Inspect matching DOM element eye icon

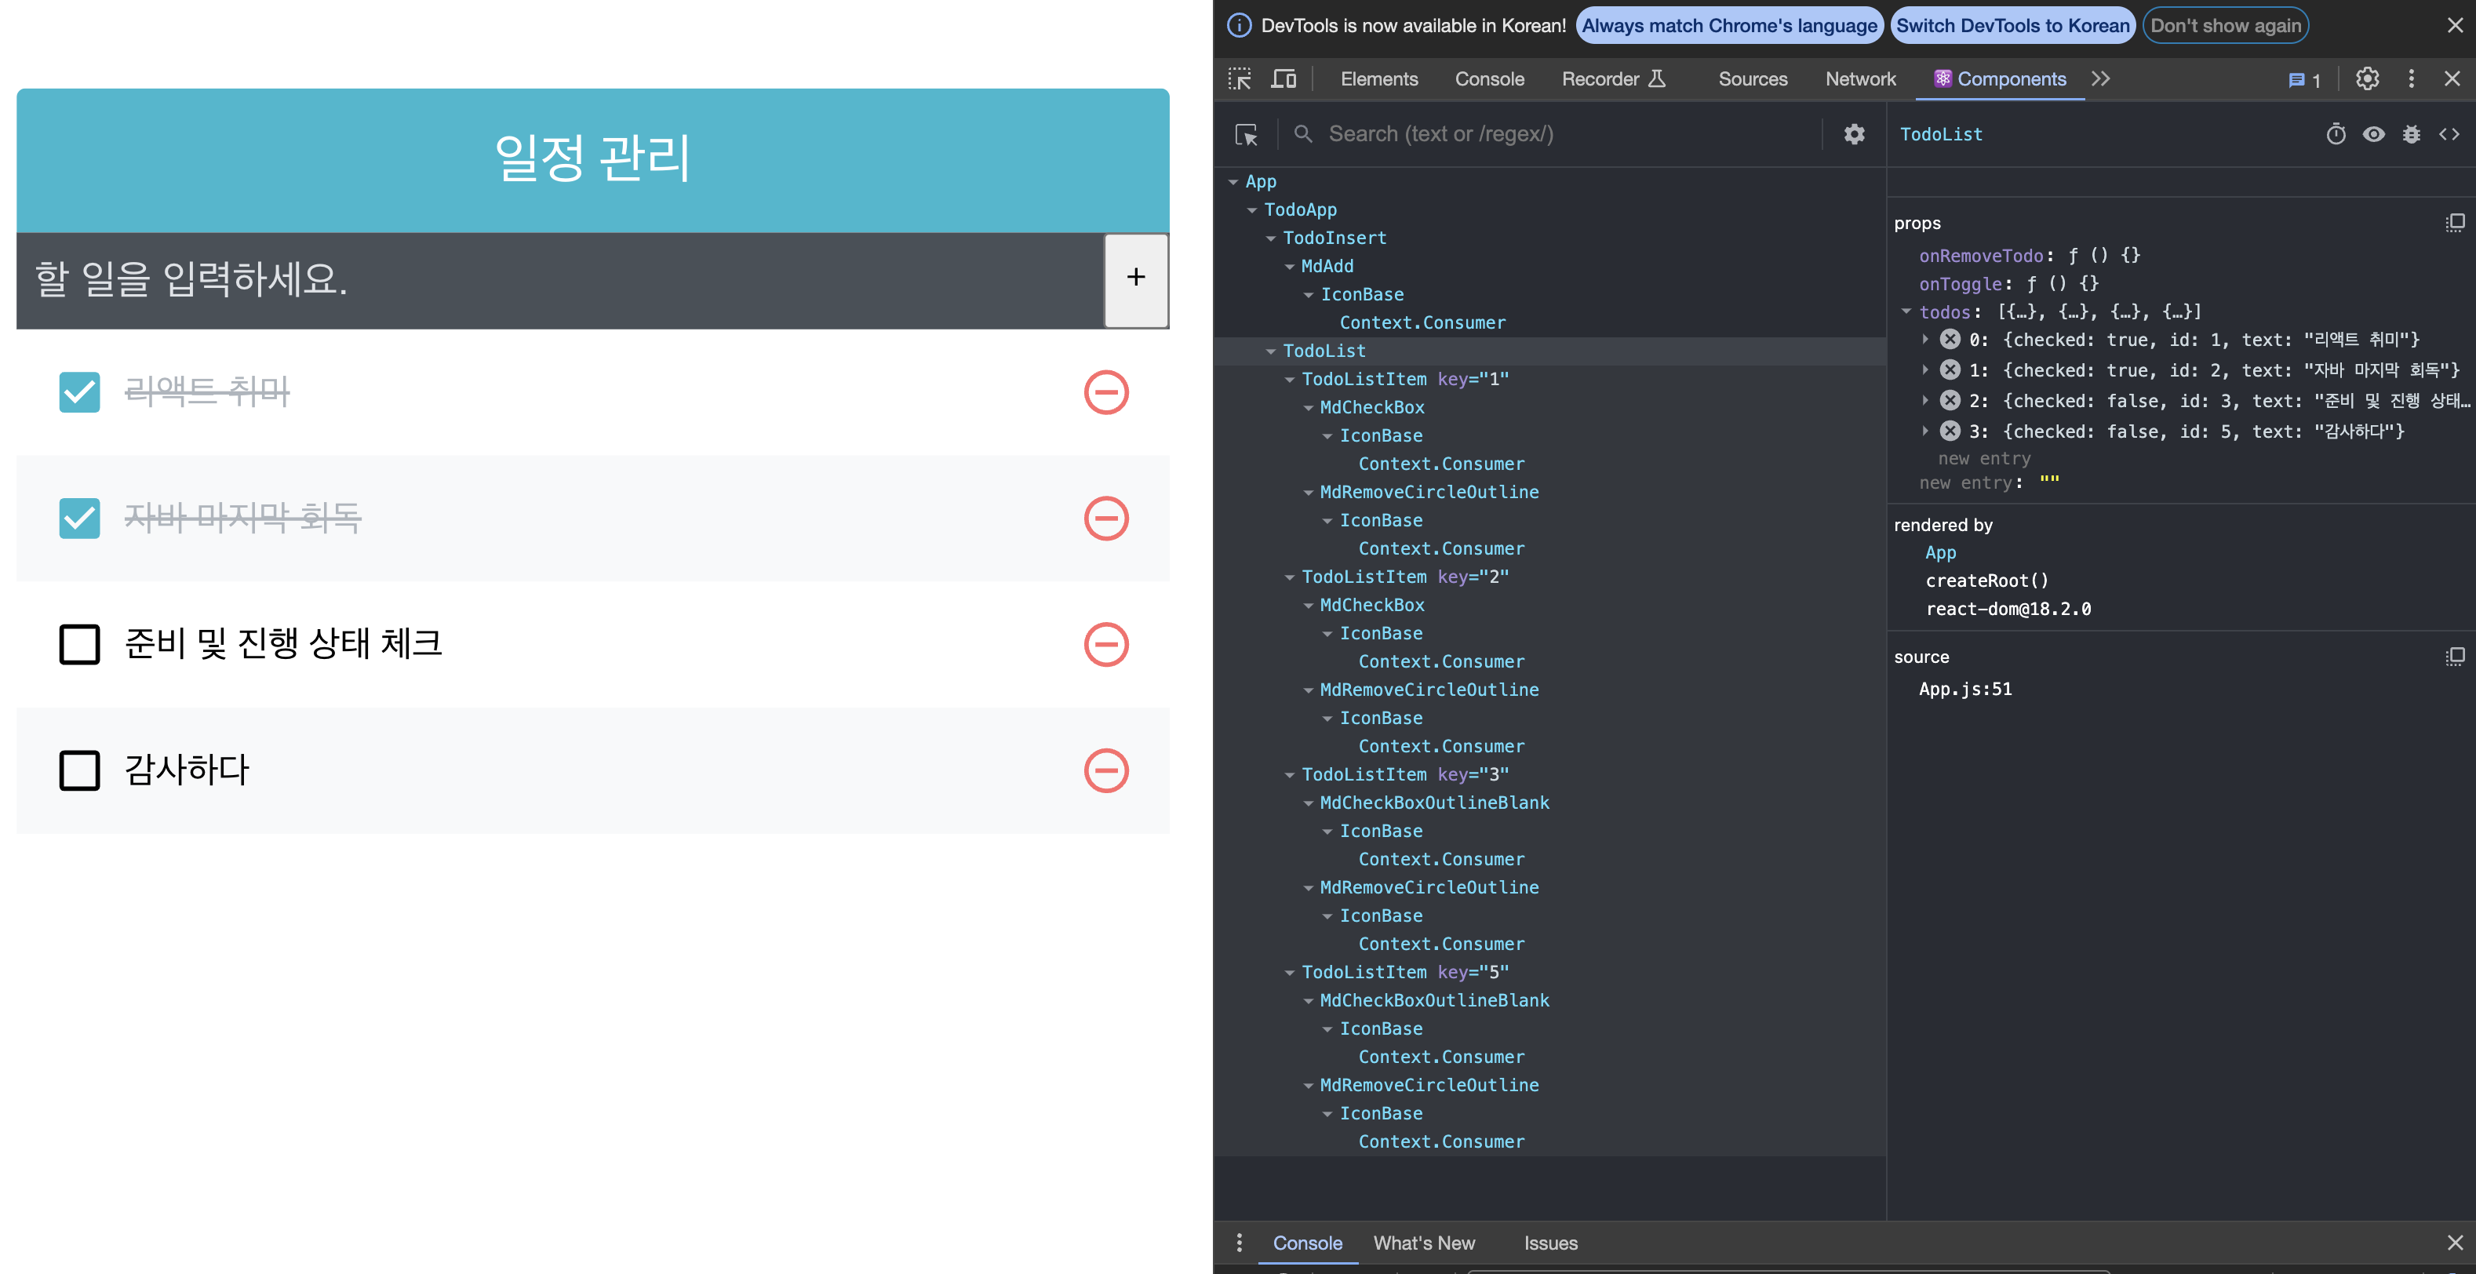click(2373, 134)
